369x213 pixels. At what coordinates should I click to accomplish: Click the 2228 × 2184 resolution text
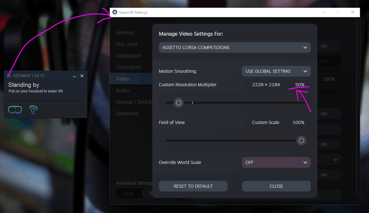(266, 85)
